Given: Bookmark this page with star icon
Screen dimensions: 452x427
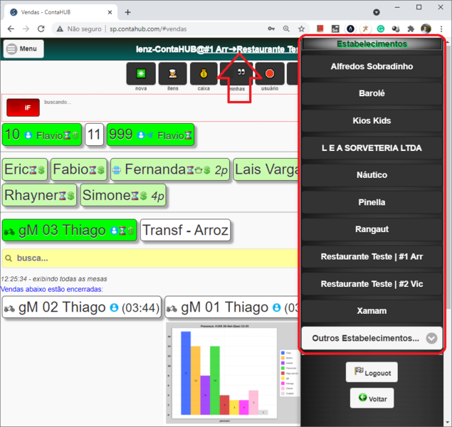Looking at the screenshot, I should click(x=301, y=28).
